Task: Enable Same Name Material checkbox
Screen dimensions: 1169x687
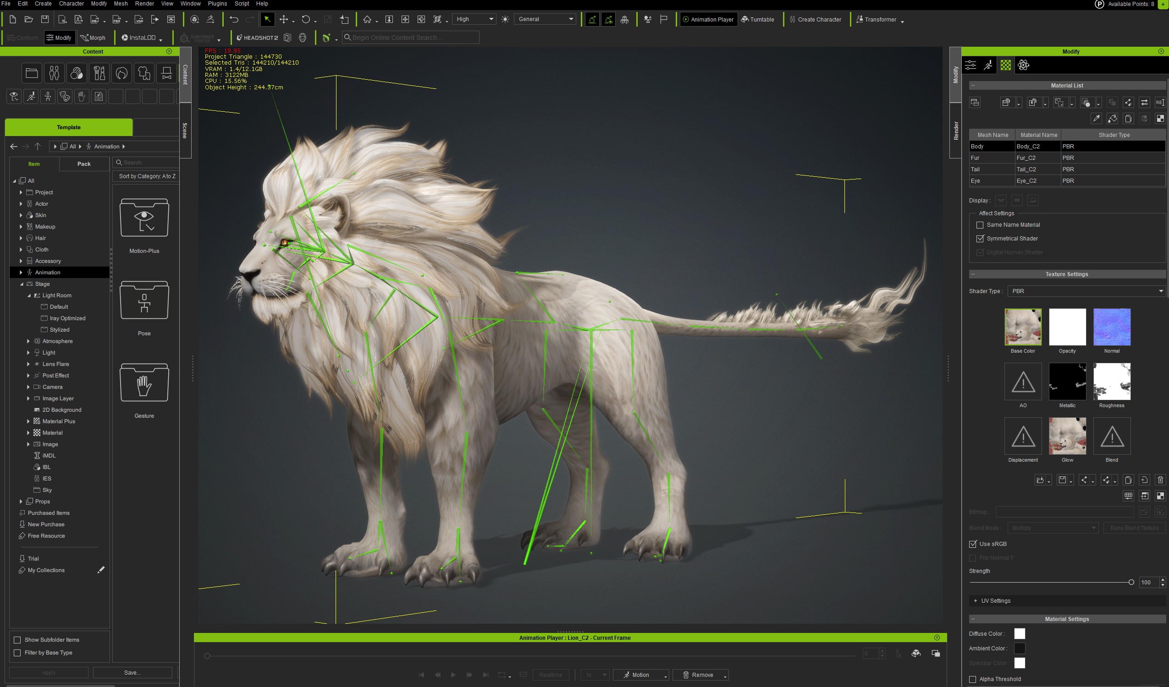Action: [x=980, y=225]
